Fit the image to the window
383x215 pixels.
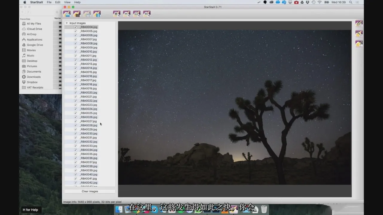(137, 14)
